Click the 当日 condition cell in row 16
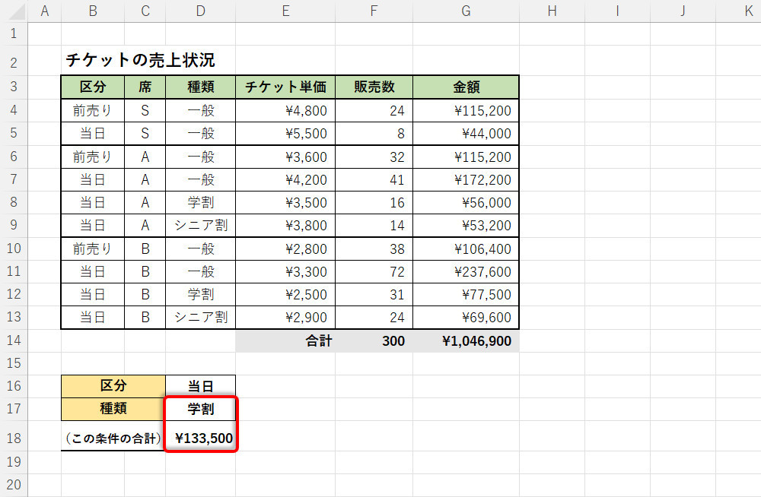The width and height of the screenshot is (761, 497). pyautogui.click(x=200, y=385)
